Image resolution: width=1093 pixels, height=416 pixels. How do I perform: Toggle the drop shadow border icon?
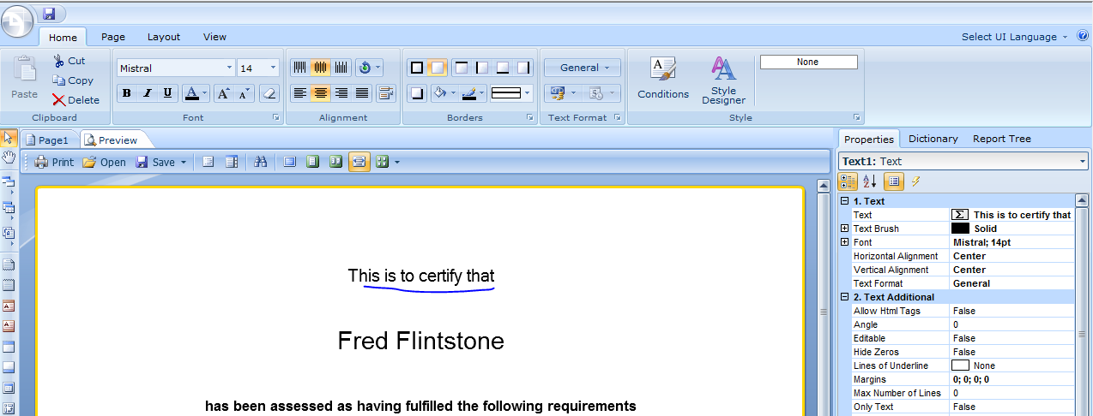[x=416, y=93]
